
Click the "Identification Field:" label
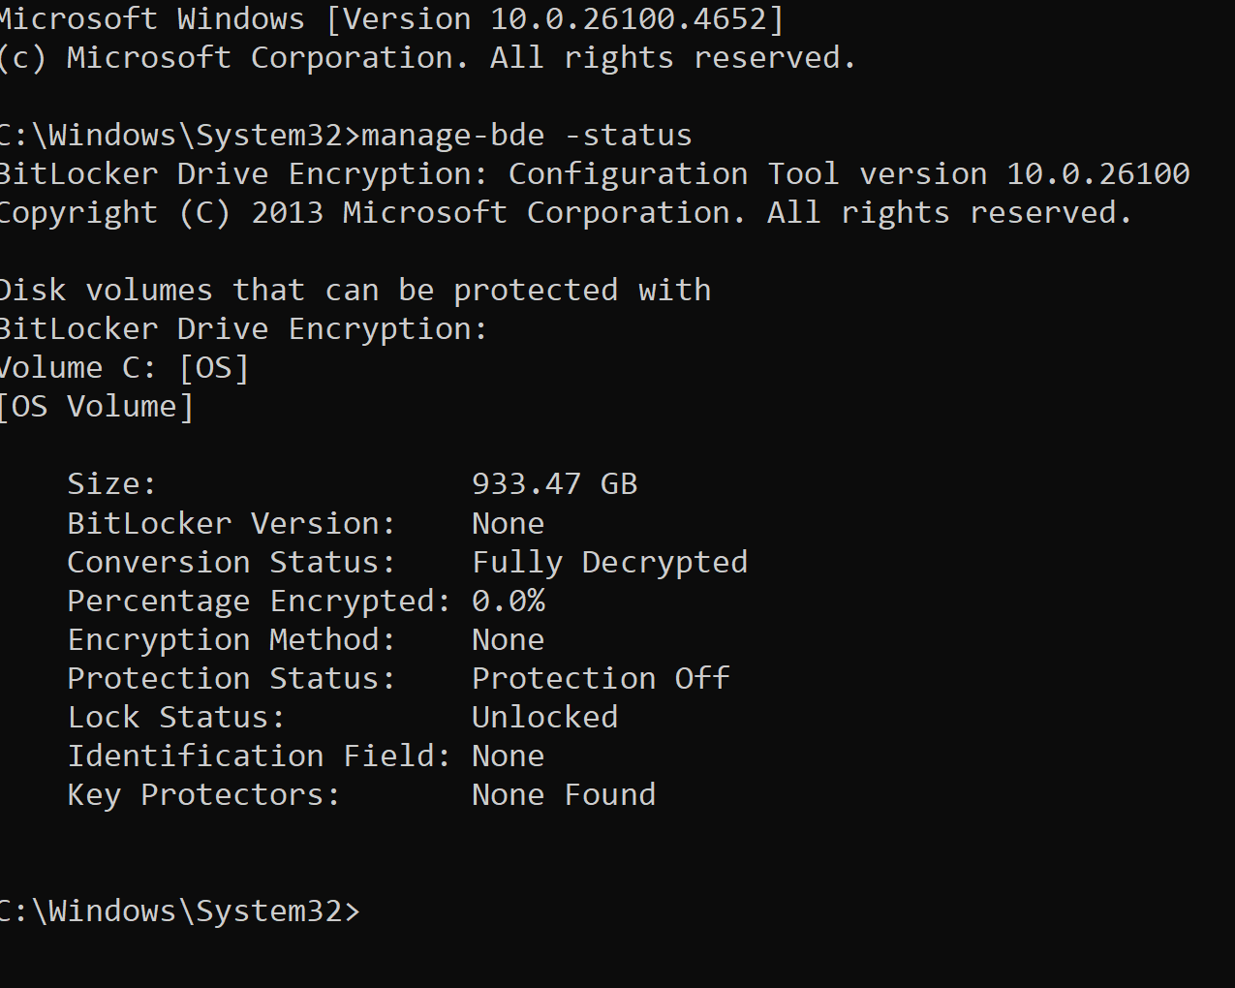[x=259, y=756]
